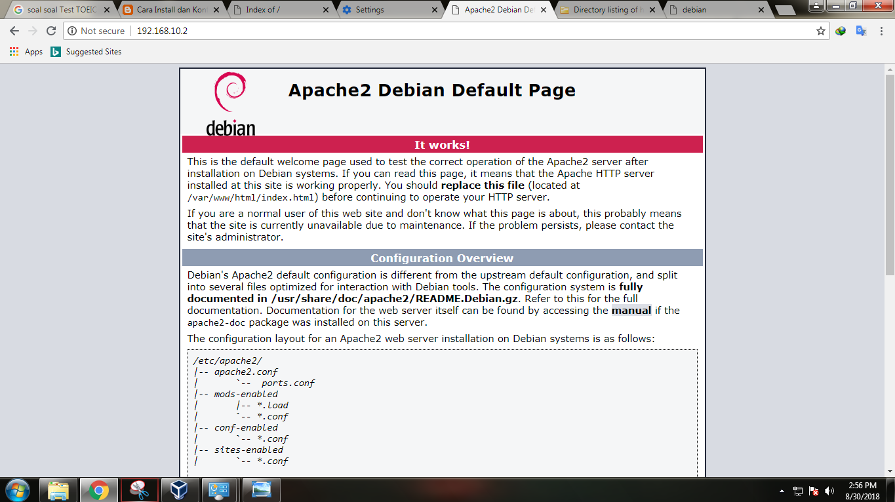Bookmark this page with the star icon
This screenshot has width=895, height=502.
pos(820,31)
